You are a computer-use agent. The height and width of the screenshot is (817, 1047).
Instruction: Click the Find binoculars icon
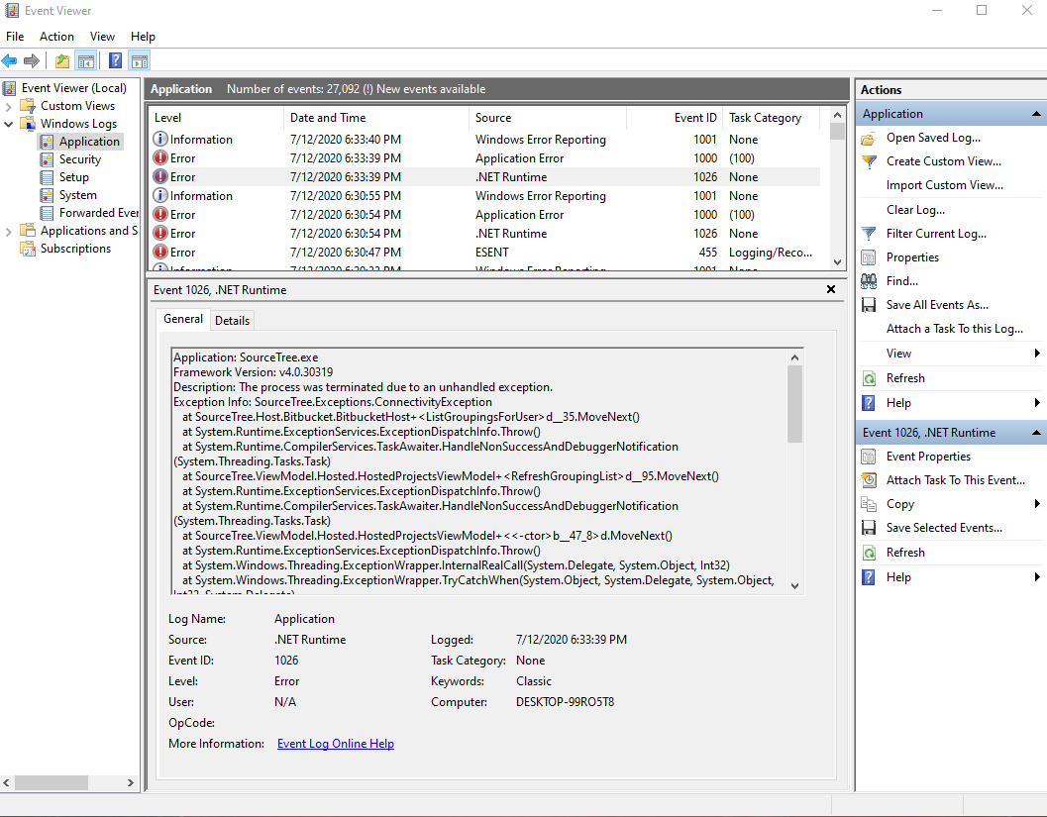click(x=868, y=281)
